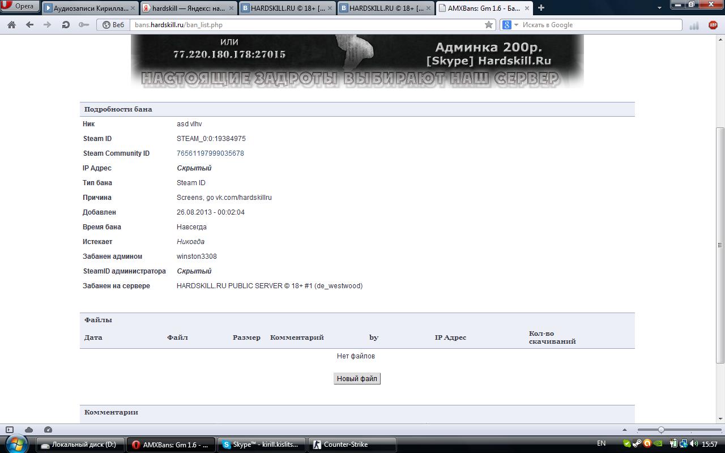Switch to AMXBans Opera taskbar button
Viewport: 725px width, 453px height.
pyautogui.click(x=170, y=445)
